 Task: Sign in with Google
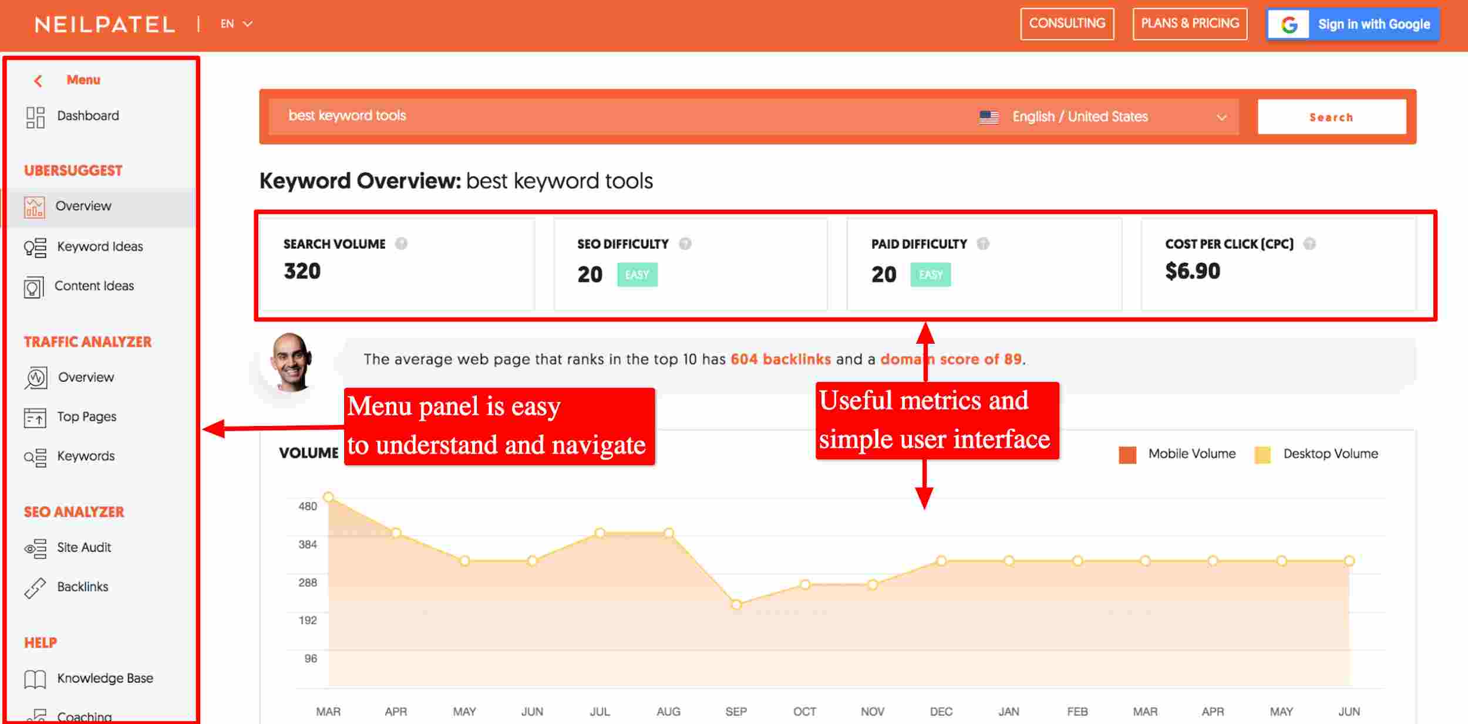point(1352,25)
